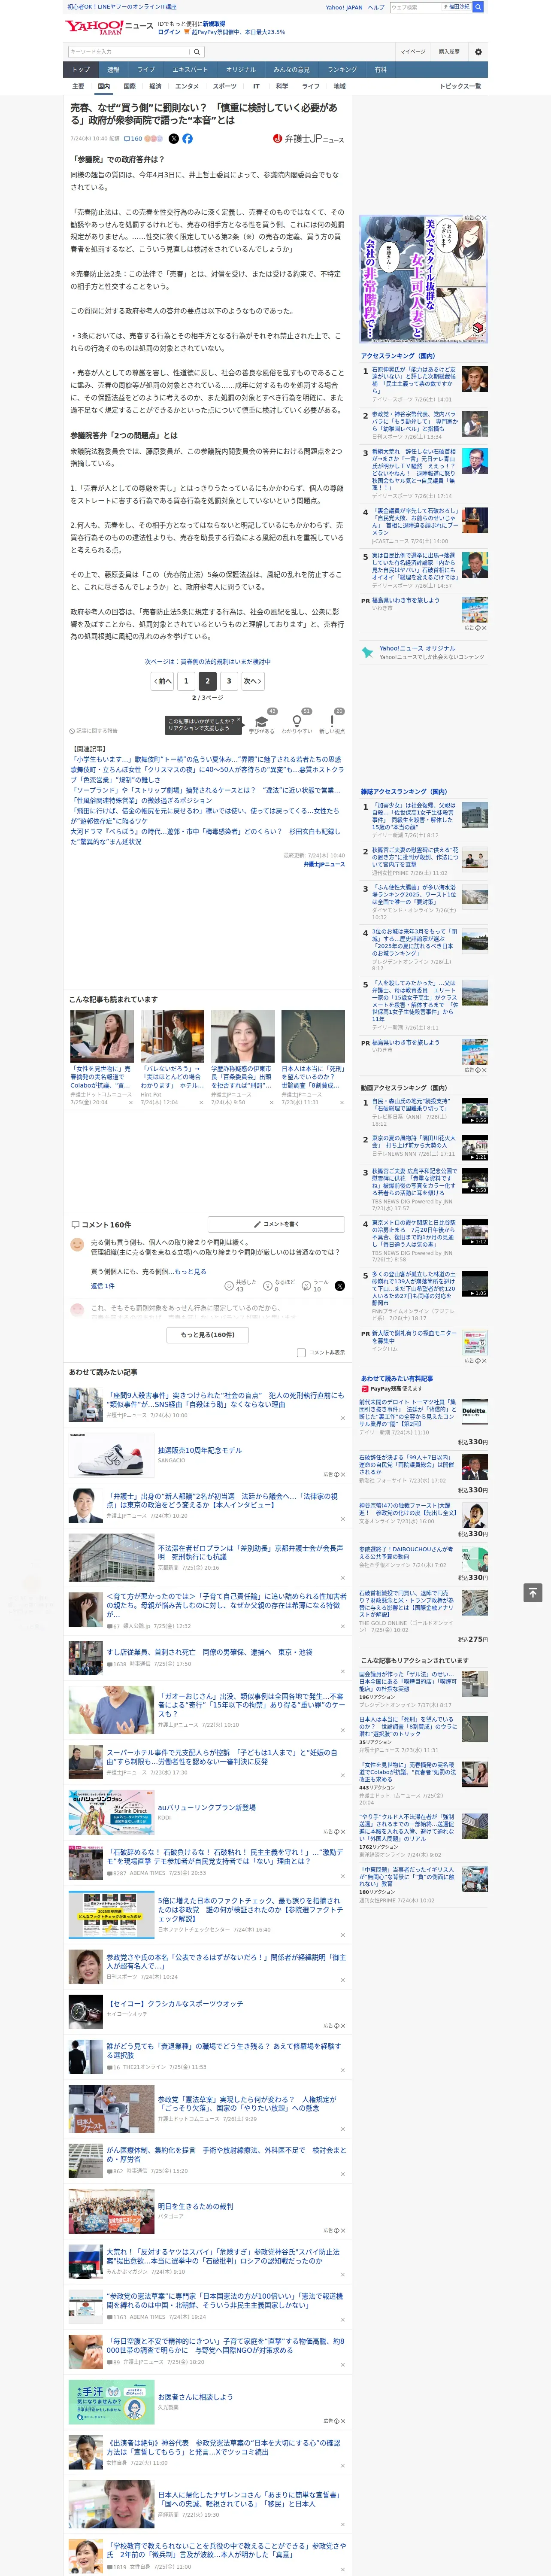Open settings via the gear icon
The image size is (551, 2576).
coord(478,52)
